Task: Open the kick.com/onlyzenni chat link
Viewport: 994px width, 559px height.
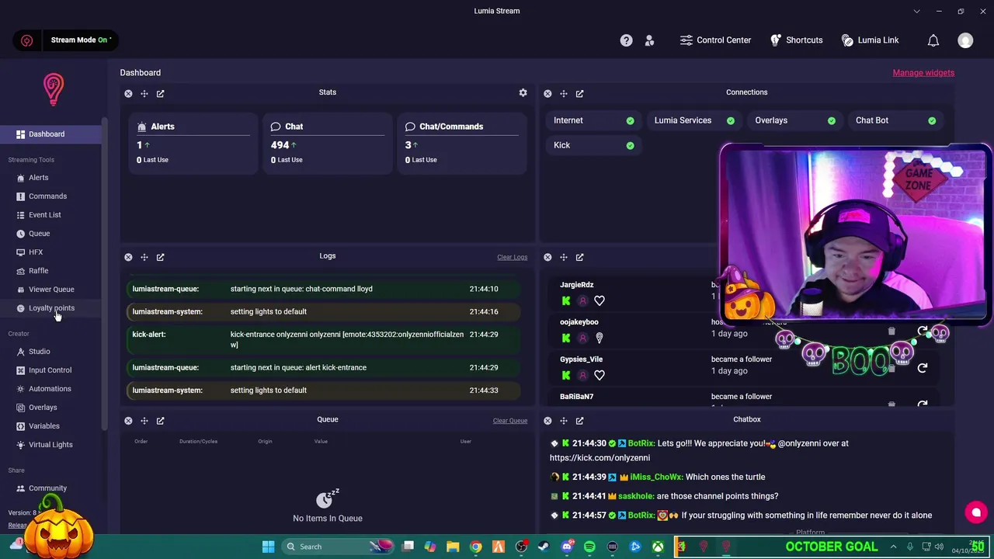Action: [x=600, y=458]
